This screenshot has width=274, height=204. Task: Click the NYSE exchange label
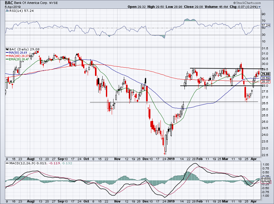(54, 3)
